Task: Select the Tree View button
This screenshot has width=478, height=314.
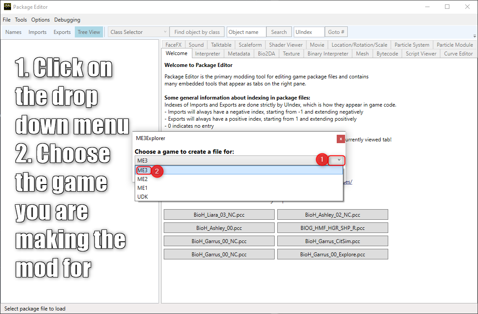Action: [89, 32]
